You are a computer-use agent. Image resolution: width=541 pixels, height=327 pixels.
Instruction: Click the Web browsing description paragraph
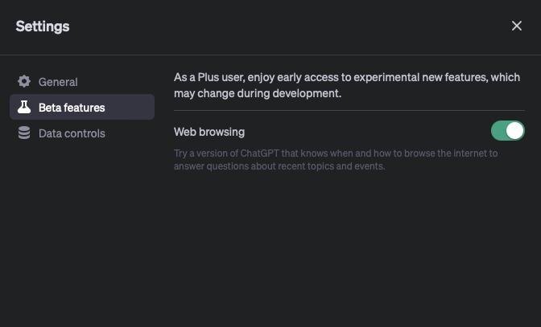pos(335,159)
